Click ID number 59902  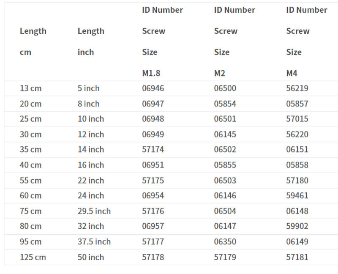[x=297, y=226]
